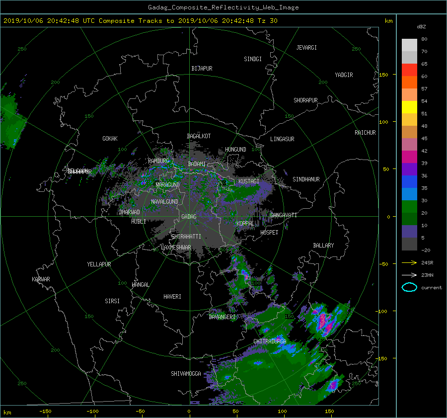Click the intense magenta storm cell east of Chitradurga
447x418 pixels.
326,322
